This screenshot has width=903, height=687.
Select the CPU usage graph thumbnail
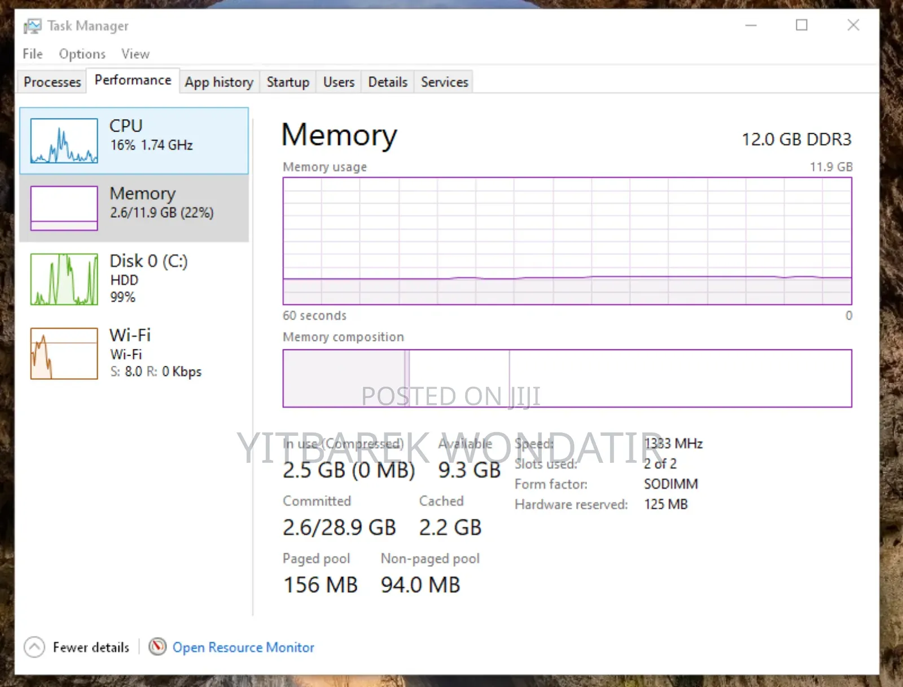click(64, 141)
